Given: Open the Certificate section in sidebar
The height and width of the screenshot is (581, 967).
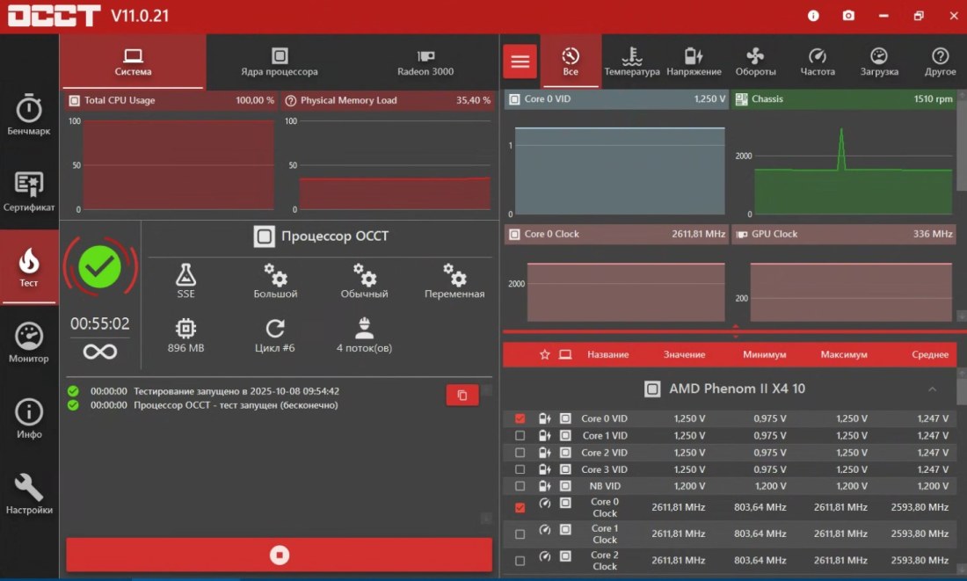Looking at the screenshot, I should (x=29, y=190).
